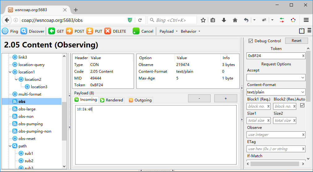313x172 pixels.
Task: Open the browser hamburger menu
Action: (306, 20)
